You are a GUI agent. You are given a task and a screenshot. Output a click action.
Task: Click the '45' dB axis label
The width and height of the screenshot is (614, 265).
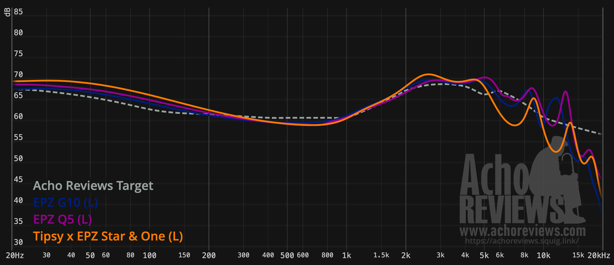click(x=18, y=179)
